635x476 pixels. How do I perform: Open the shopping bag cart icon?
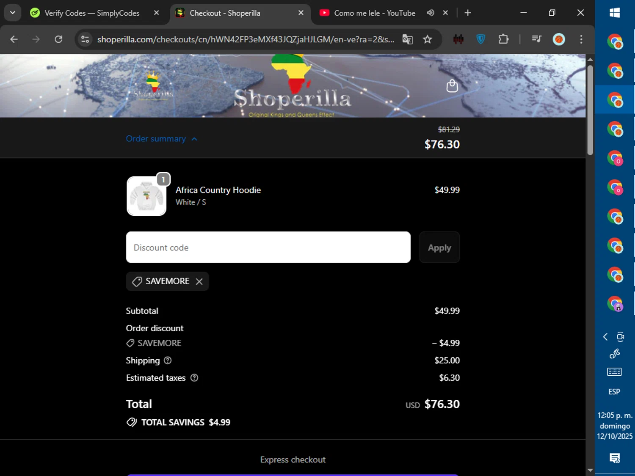[x=452, y=86]
